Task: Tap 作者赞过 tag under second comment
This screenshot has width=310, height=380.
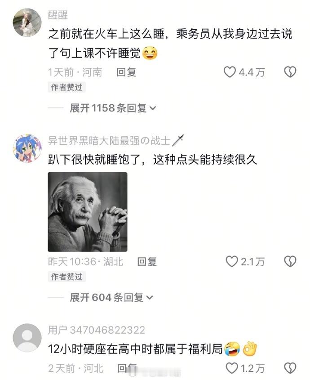Action: coord(67,277)
